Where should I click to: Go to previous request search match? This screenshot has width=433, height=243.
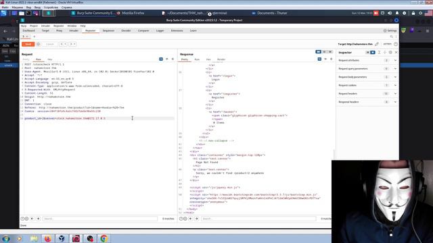coord(32,219)
